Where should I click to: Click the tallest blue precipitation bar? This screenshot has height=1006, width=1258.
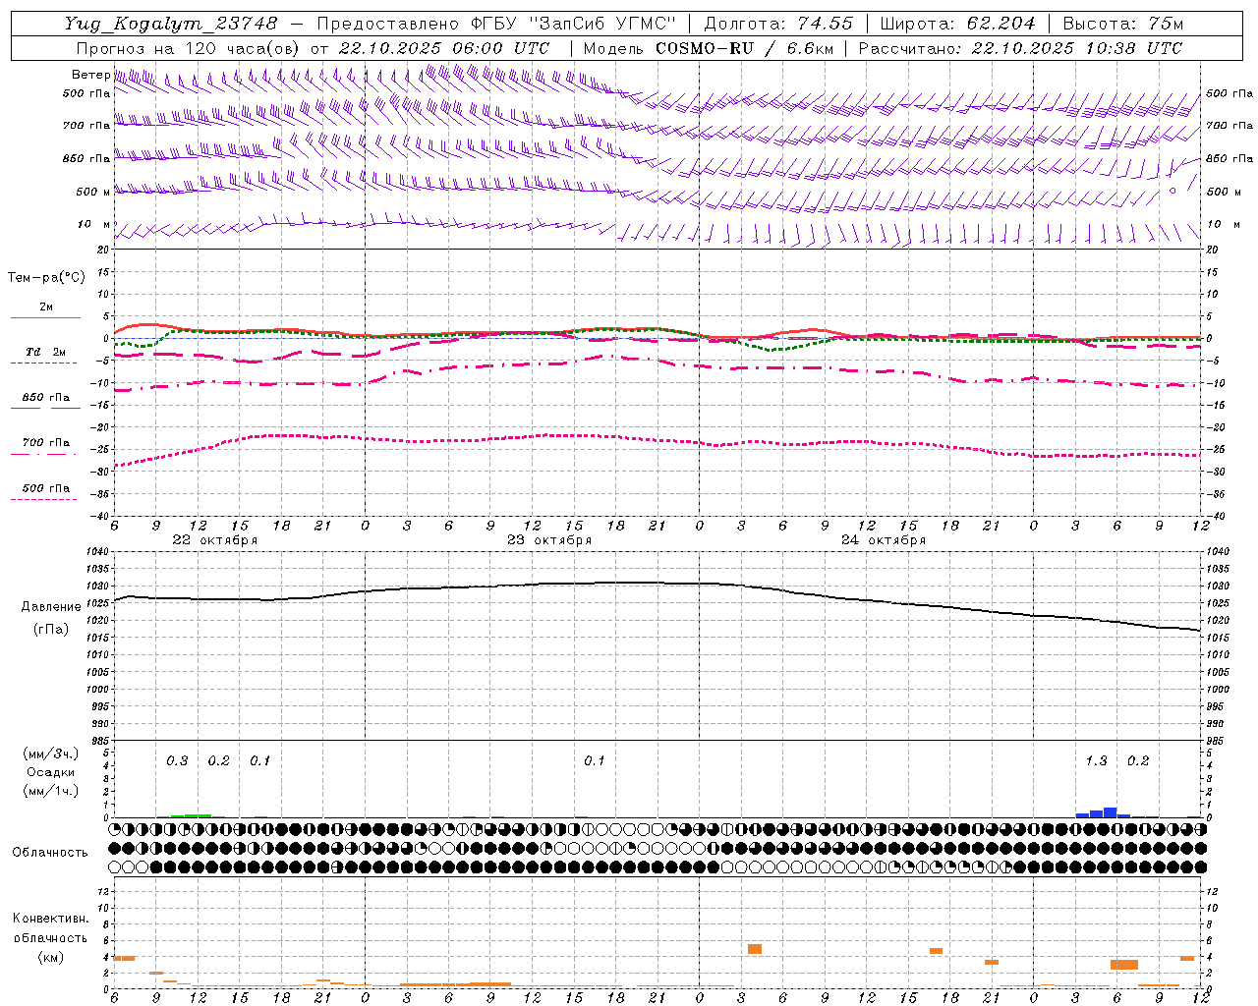(x=1110, y=812)
